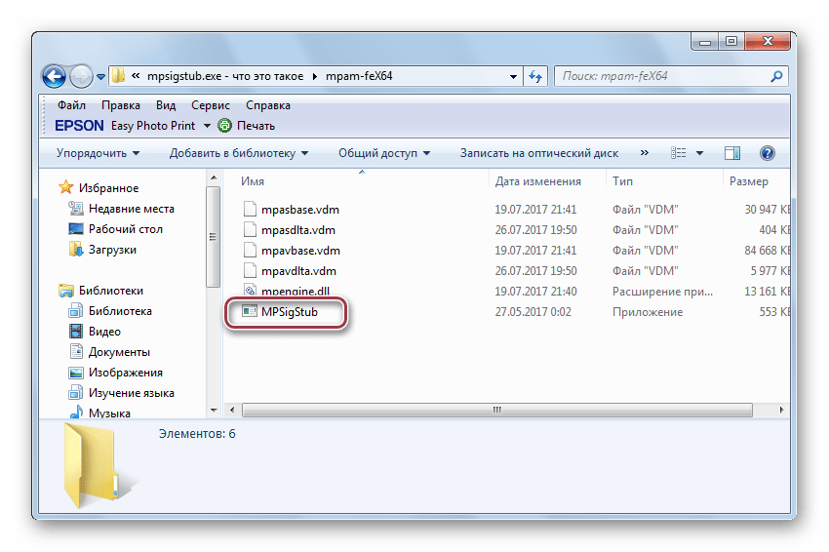Open the Общий доступ dropdown

coord(384,153)
